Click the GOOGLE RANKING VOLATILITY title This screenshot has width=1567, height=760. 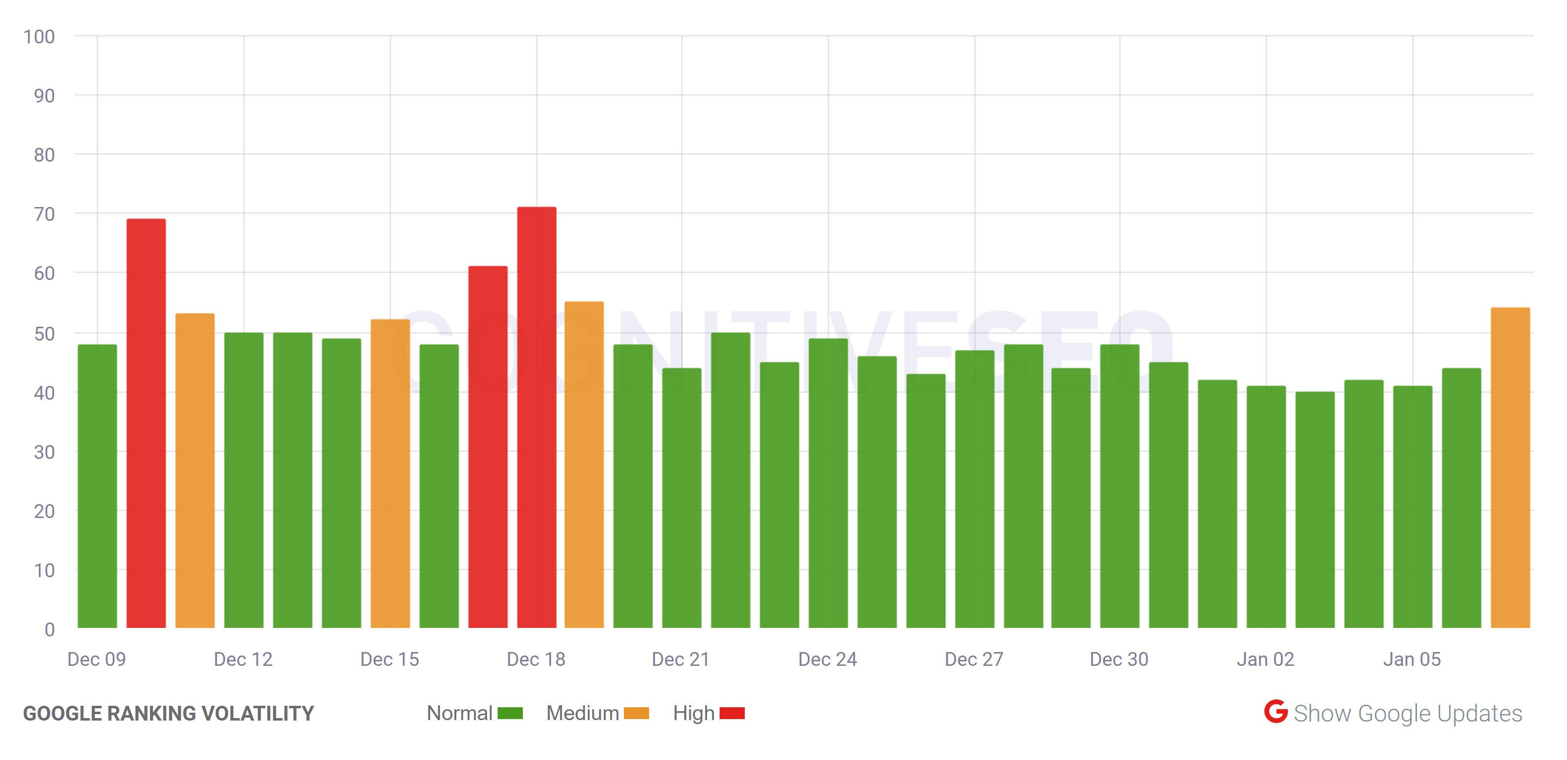pos(169,714)
